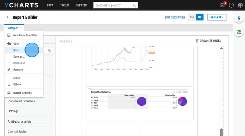
Task: Click the New from Template document icon
Action: [9, 35]
